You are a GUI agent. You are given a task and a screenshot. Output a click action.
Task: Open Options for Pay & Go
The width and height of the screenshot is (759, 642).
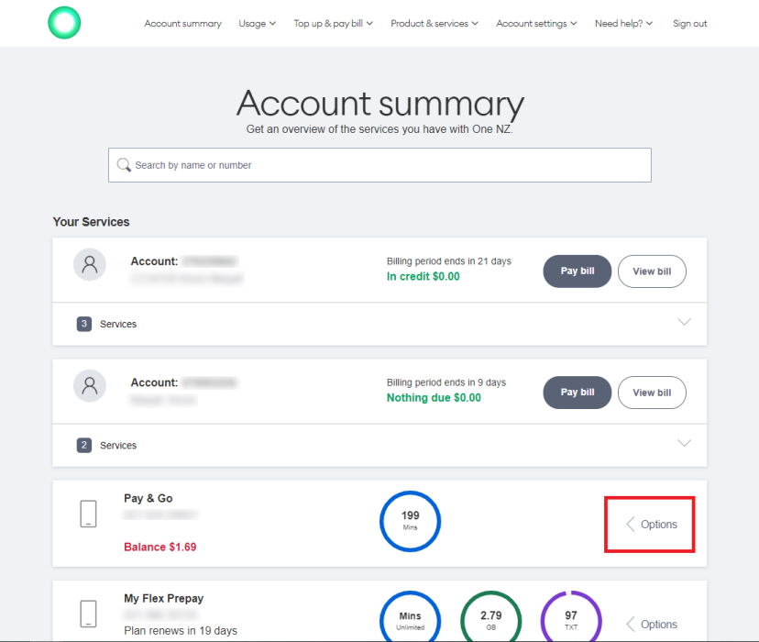point(652,524)
